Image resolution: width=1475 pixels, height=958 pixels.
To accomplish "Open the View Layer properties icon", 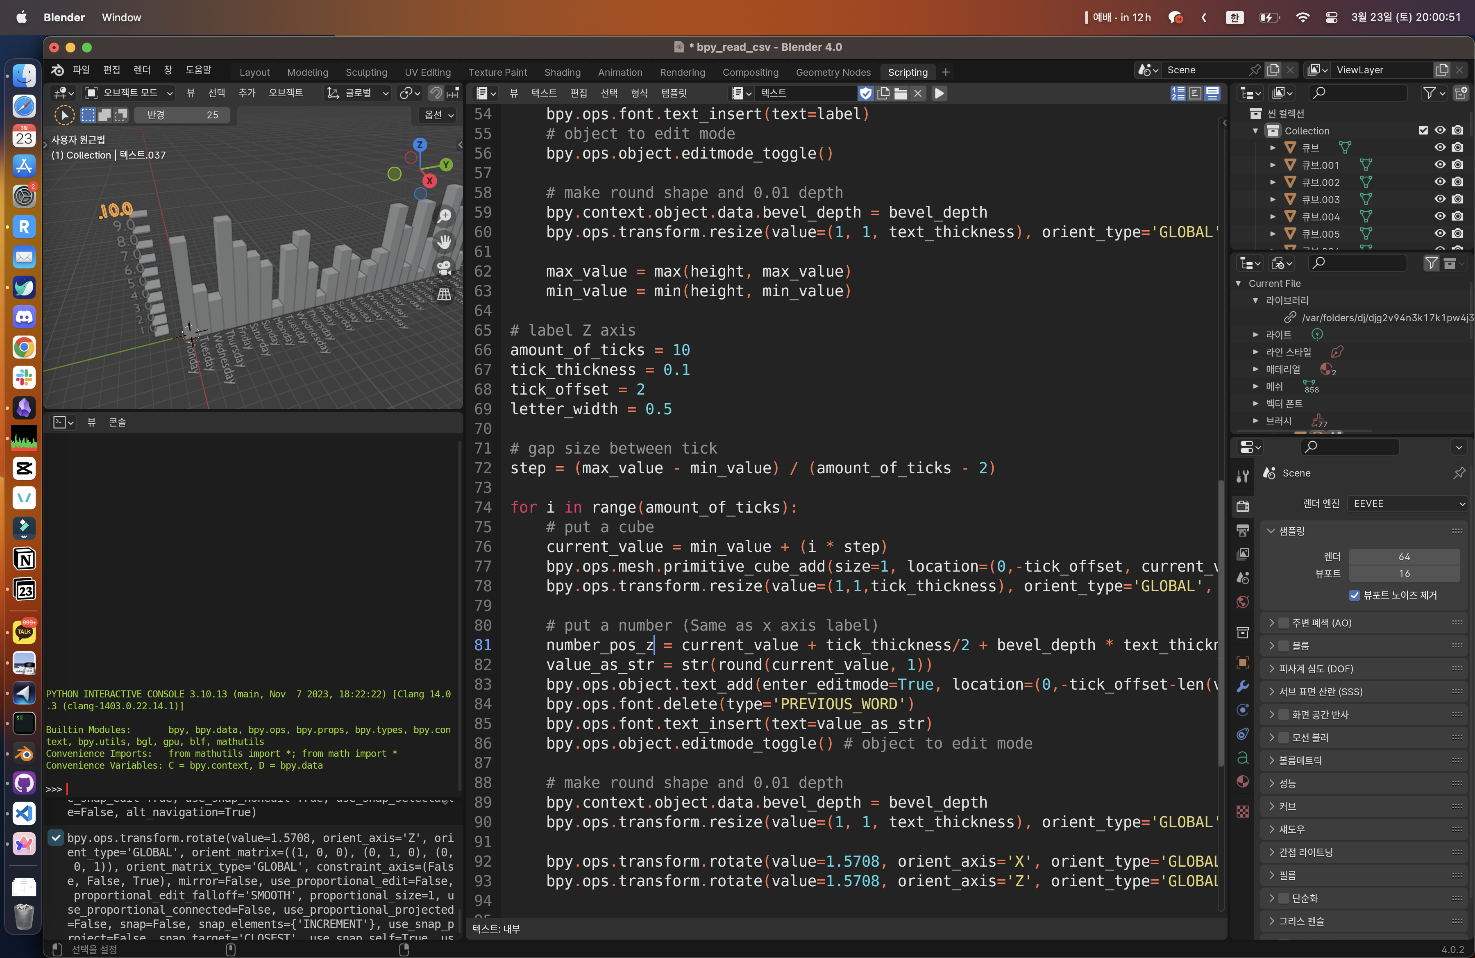I will [1243, 554].
